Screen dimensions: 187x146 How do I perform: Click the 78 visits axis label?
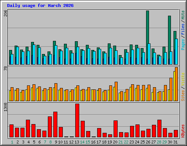coord(5,69)
